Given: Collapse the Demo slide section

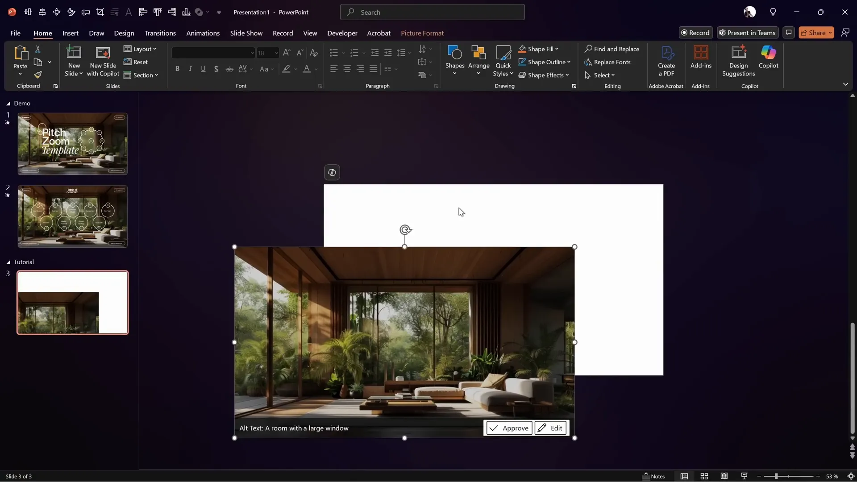Looking at the screenshot, I should point(8,104).
